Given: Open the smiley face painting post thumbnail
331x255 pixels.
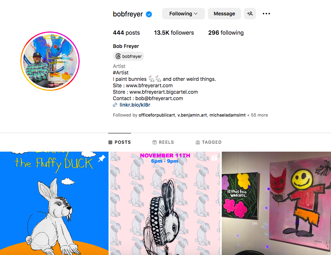Looking at the screenshot, I should pyautogui.click(x=276, y=203).
